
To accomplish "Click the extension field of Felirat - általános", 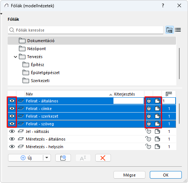I will pyautogui.click(x=128, y=101).
